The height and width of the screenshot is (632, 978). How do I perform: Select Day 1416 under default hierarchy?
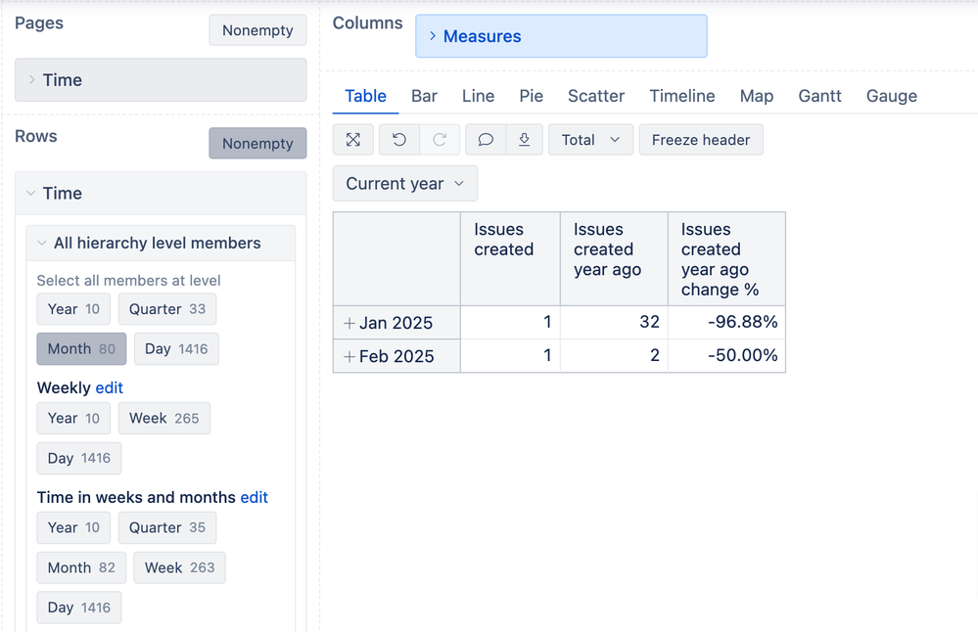tap(176, 349)
